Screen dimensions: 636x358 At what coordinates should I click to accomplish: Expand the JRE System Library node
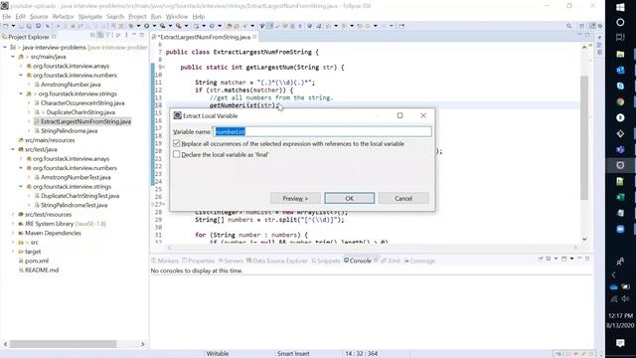click(13, 224)
